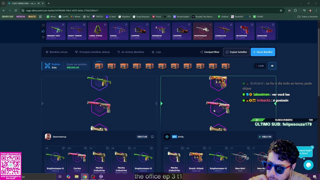The height and width of the screenshot is (180, 320).
Task: Open the LivePix bookmark
Action: pyautogui.click(x=63, y=17)
